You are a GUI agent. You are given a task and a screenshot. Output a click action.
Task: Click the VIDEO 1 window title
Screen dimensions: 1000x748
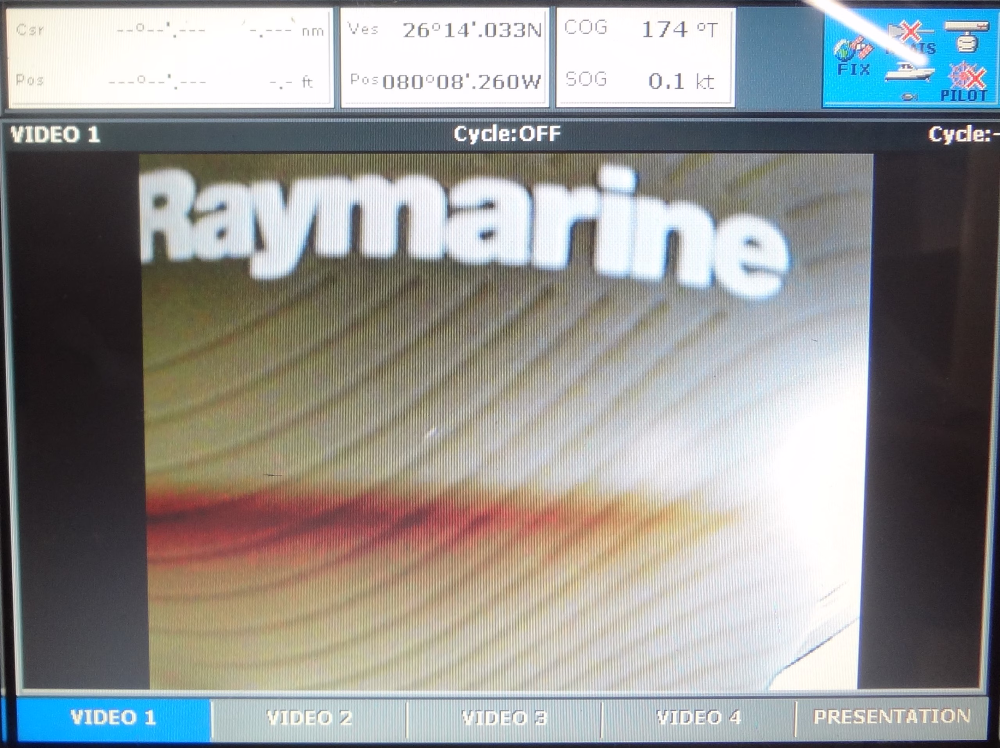click(x=55, y=135)
